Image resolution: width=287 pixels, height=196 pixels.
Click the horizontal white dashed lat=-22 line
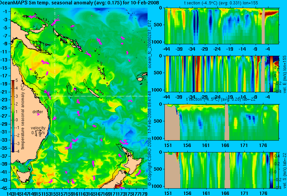pyautogui.click(x=92, y=96)
